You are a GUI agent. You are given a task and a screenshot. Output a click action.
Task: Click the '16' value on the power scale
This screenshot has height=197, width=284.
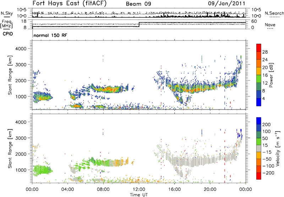pyautogui.click(x=265, y=75)
